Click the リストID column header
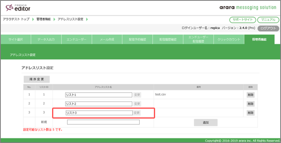Screen dimensions: 281x143 tap(44, 87)
